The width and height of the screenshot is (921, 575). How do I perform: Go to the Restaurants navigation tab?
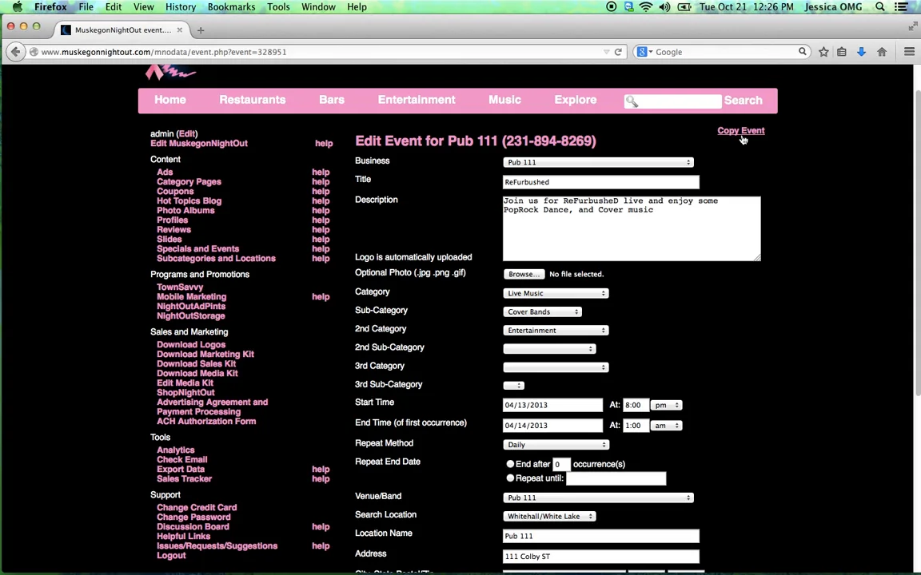(253, 100)
